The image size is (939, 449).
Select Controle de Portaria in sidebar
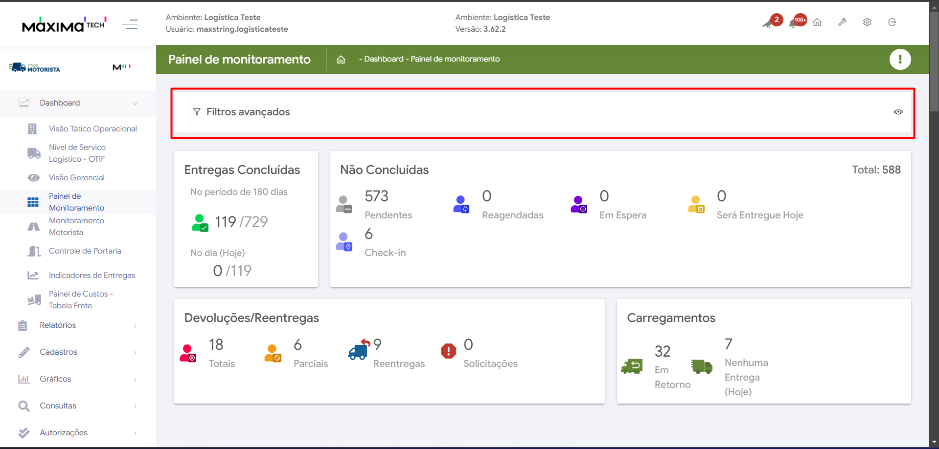pyautogui.click(x=85, y=251)
